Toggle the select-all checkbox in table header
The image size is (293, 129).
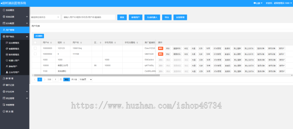(35, 43)
